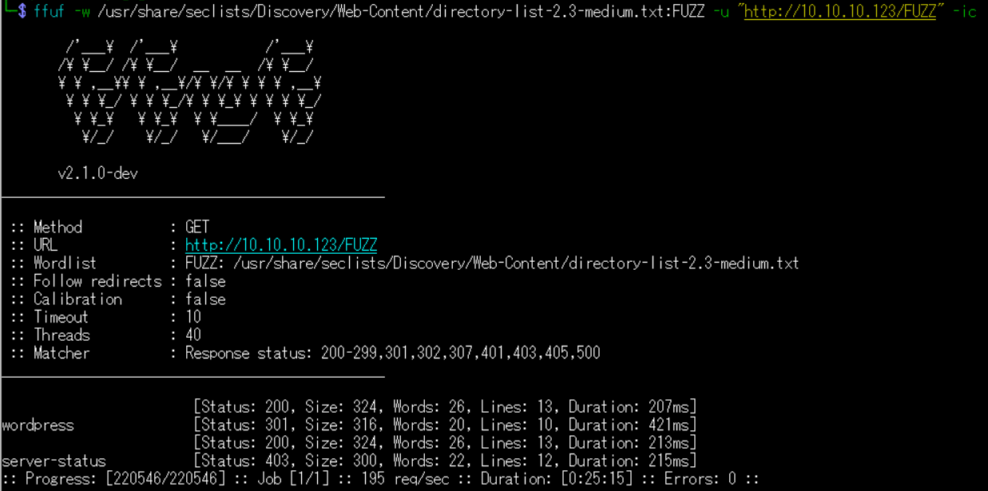Image resolution: width=988 pixels, height=491 pixels.
Task: Click the cyan URL link in the config
Action: click(281, 245)
